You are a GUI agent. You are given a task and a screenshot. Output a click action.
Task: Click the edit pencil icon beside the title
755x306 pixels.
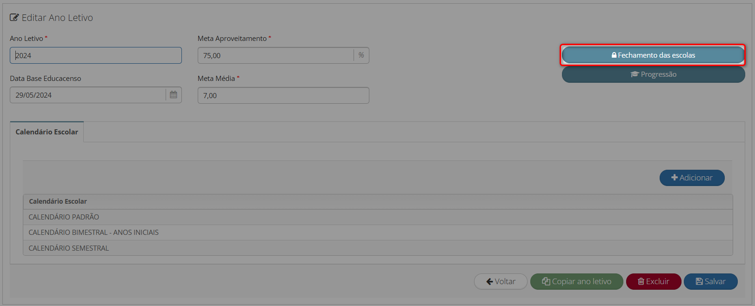point(14,18)
